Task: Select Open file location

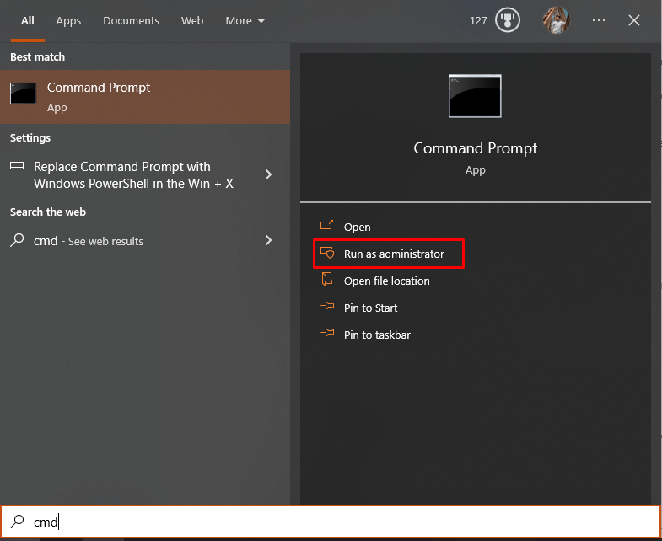Action: (386, 281)
